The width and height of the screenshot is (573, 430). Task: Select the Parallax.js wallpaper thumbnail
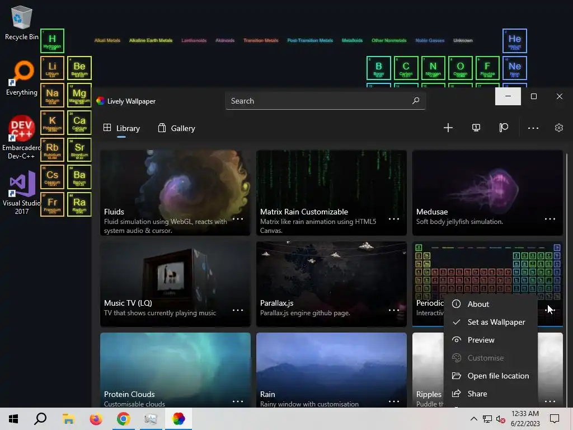click(x=331, y=284)
